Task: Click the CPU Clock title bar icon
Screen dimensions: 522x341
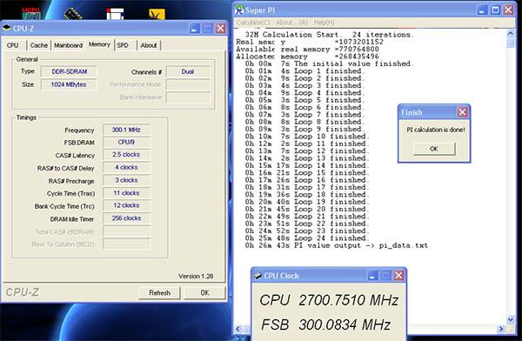Action: [x=258, y=276]
